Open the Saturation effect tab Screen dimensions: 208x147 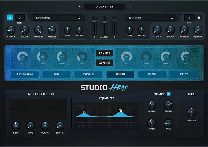25,74
